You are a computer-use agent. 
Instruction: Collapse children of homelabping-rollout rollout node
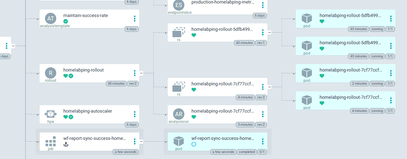141,73
